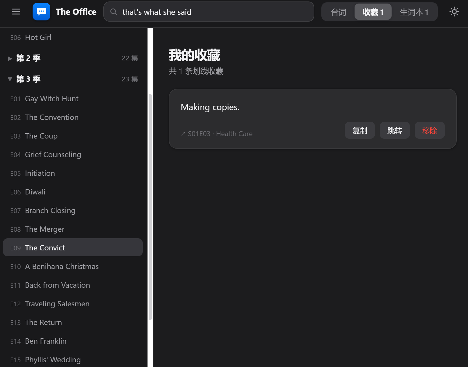Screen dimensions: 468x367
Task: Open episode E10 A Benihana Christmas
Action: pos(73,266)
